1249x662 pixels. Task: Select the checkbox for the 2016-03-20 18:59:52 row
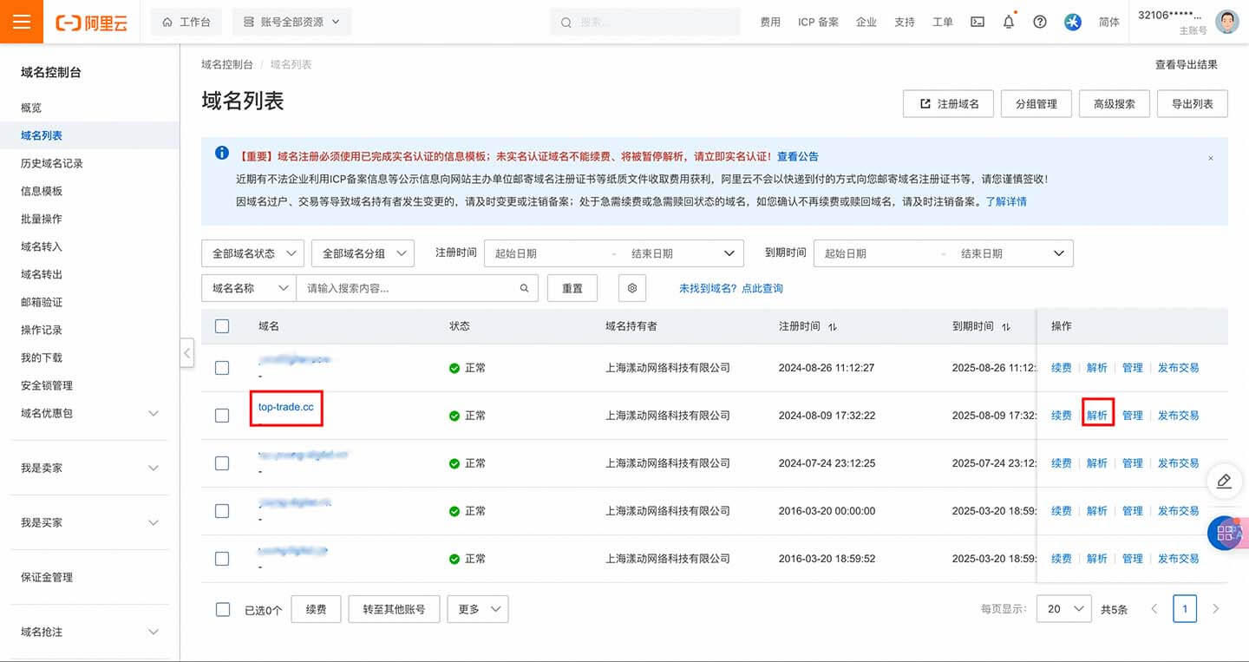222,559
